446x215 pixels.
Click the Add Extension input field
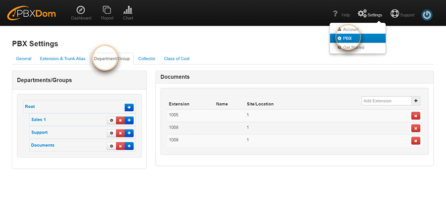coord(387,101)
